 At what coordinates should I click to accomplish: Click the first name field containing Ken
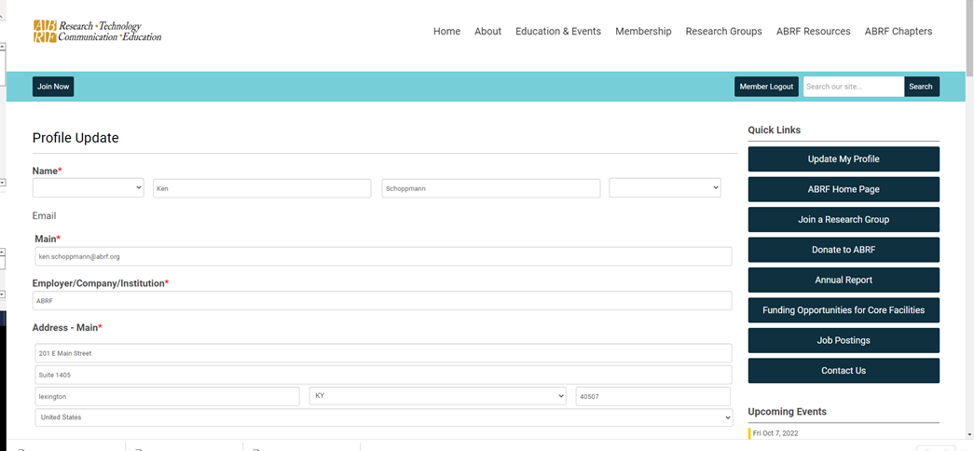click(262, 188)
